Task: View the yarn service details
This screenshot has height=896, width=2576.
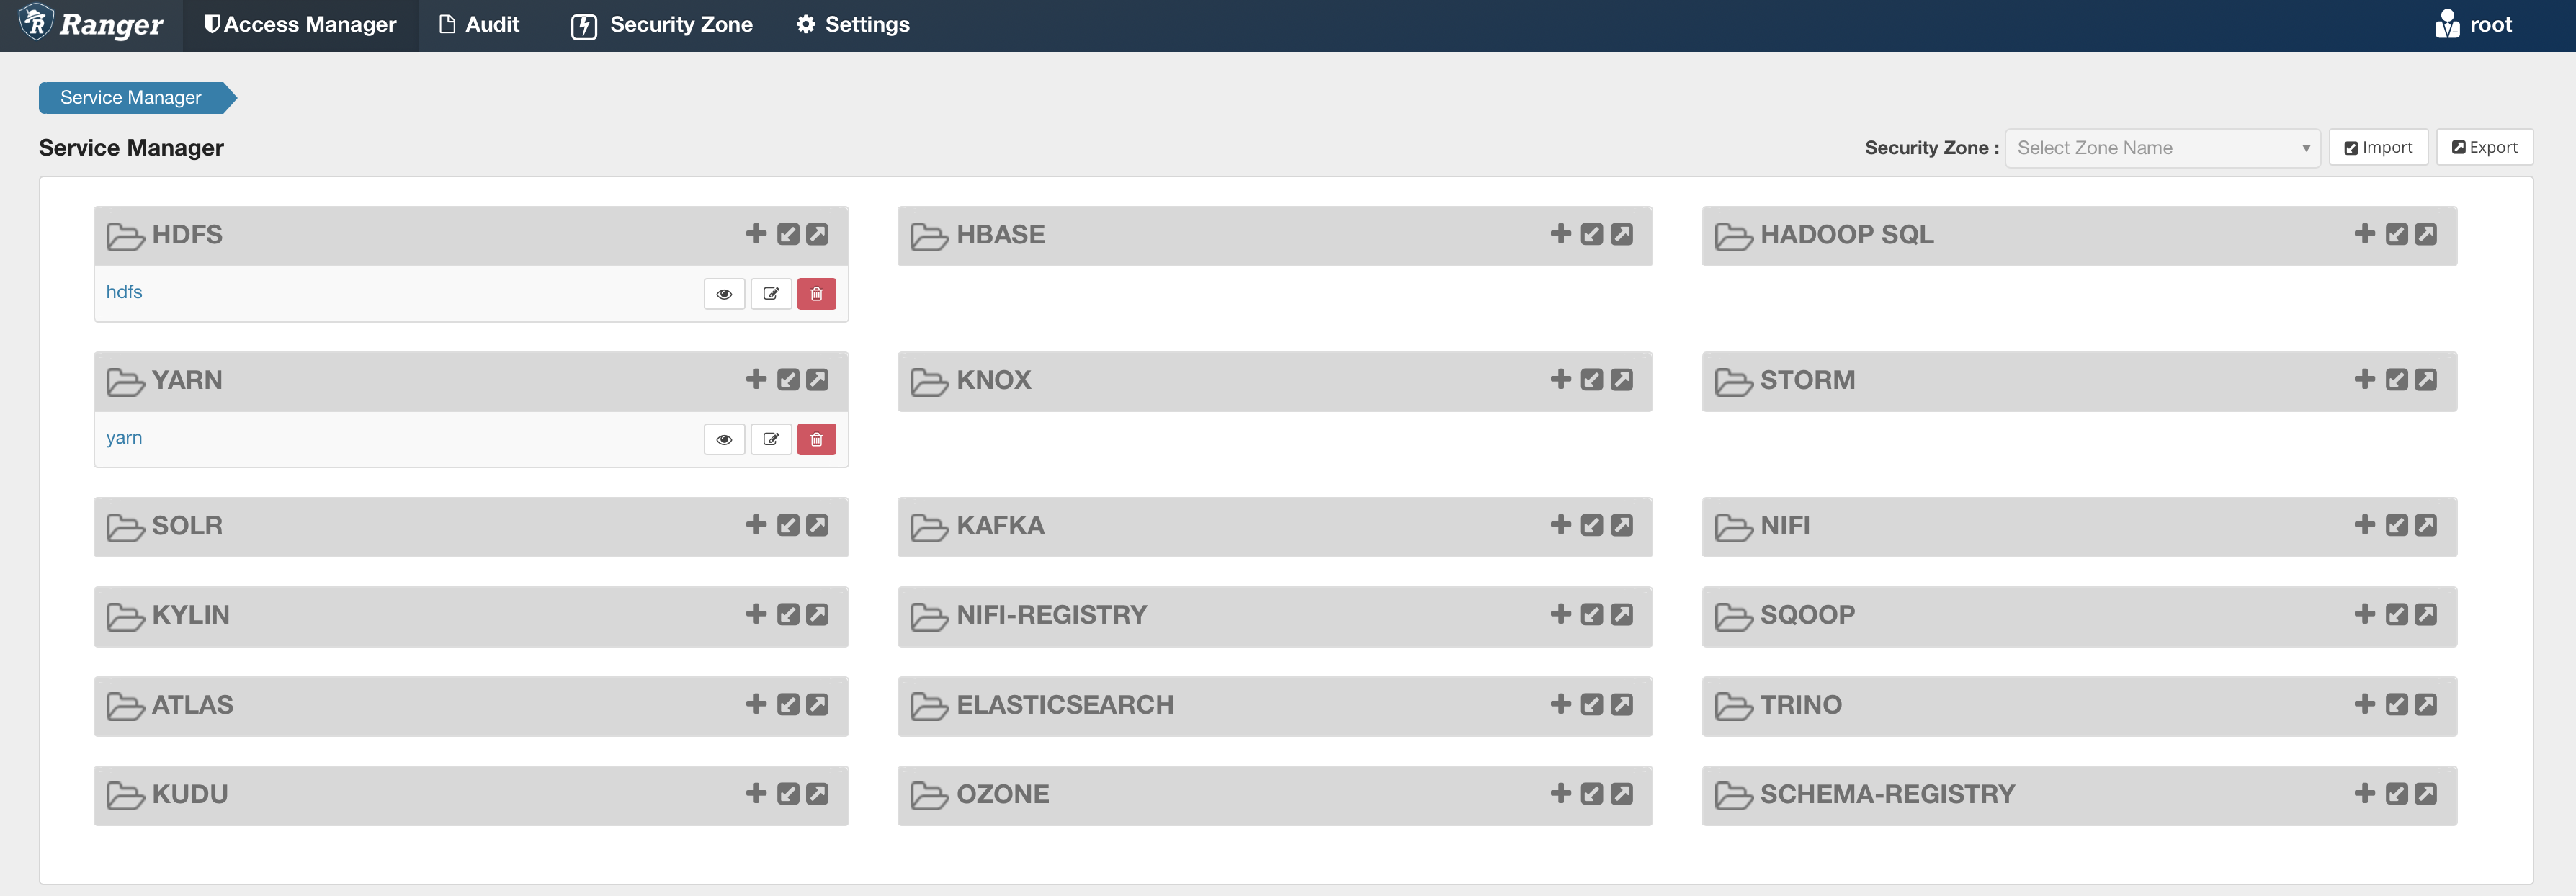Action: pyautogui.click(x=724, y=439)
